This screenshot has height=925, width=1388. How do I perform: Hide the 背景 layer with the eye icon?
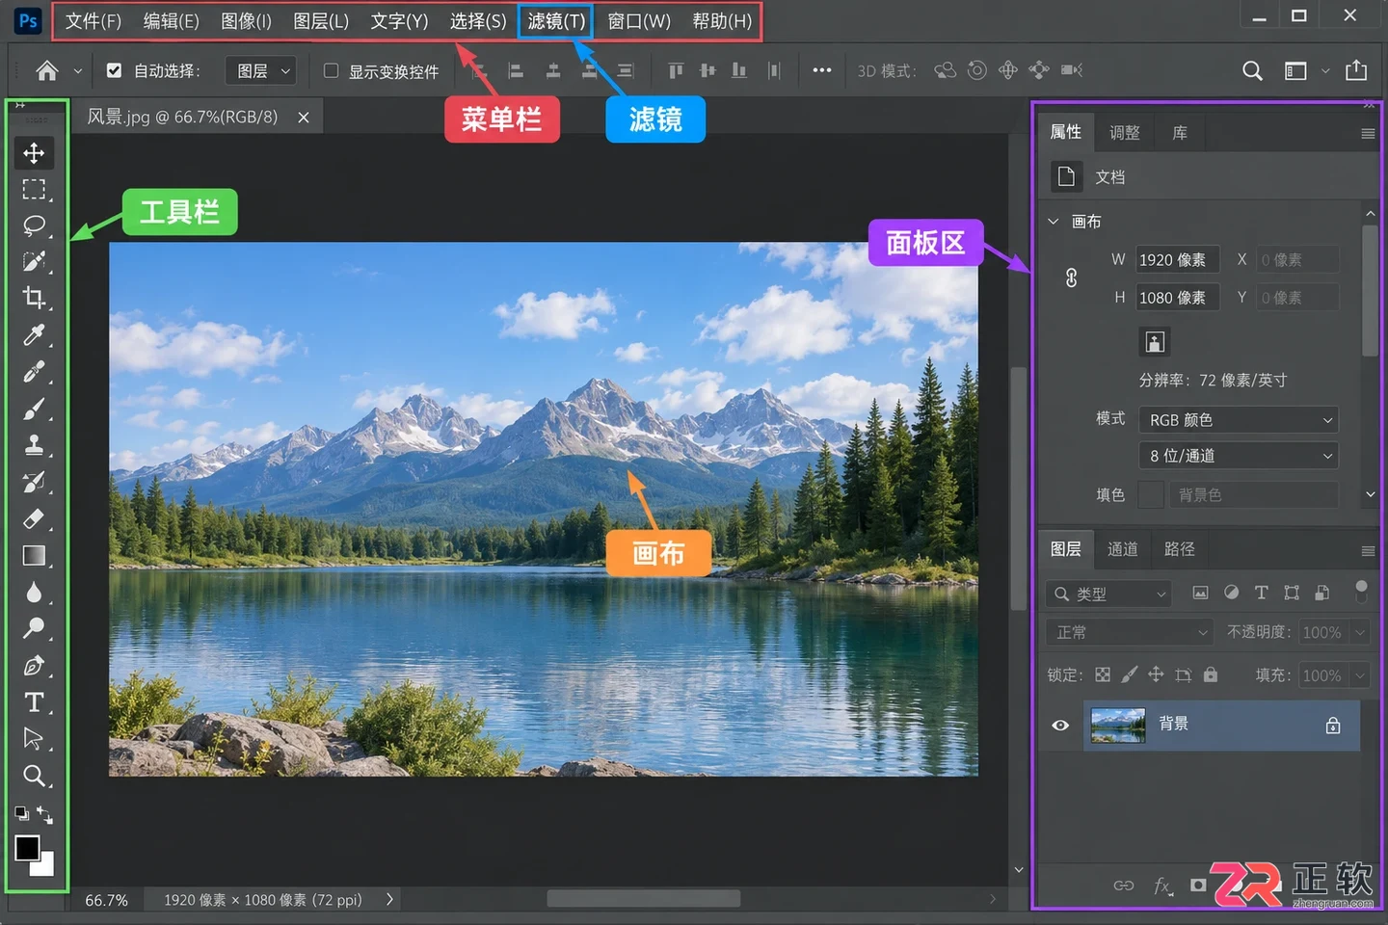1060,725
